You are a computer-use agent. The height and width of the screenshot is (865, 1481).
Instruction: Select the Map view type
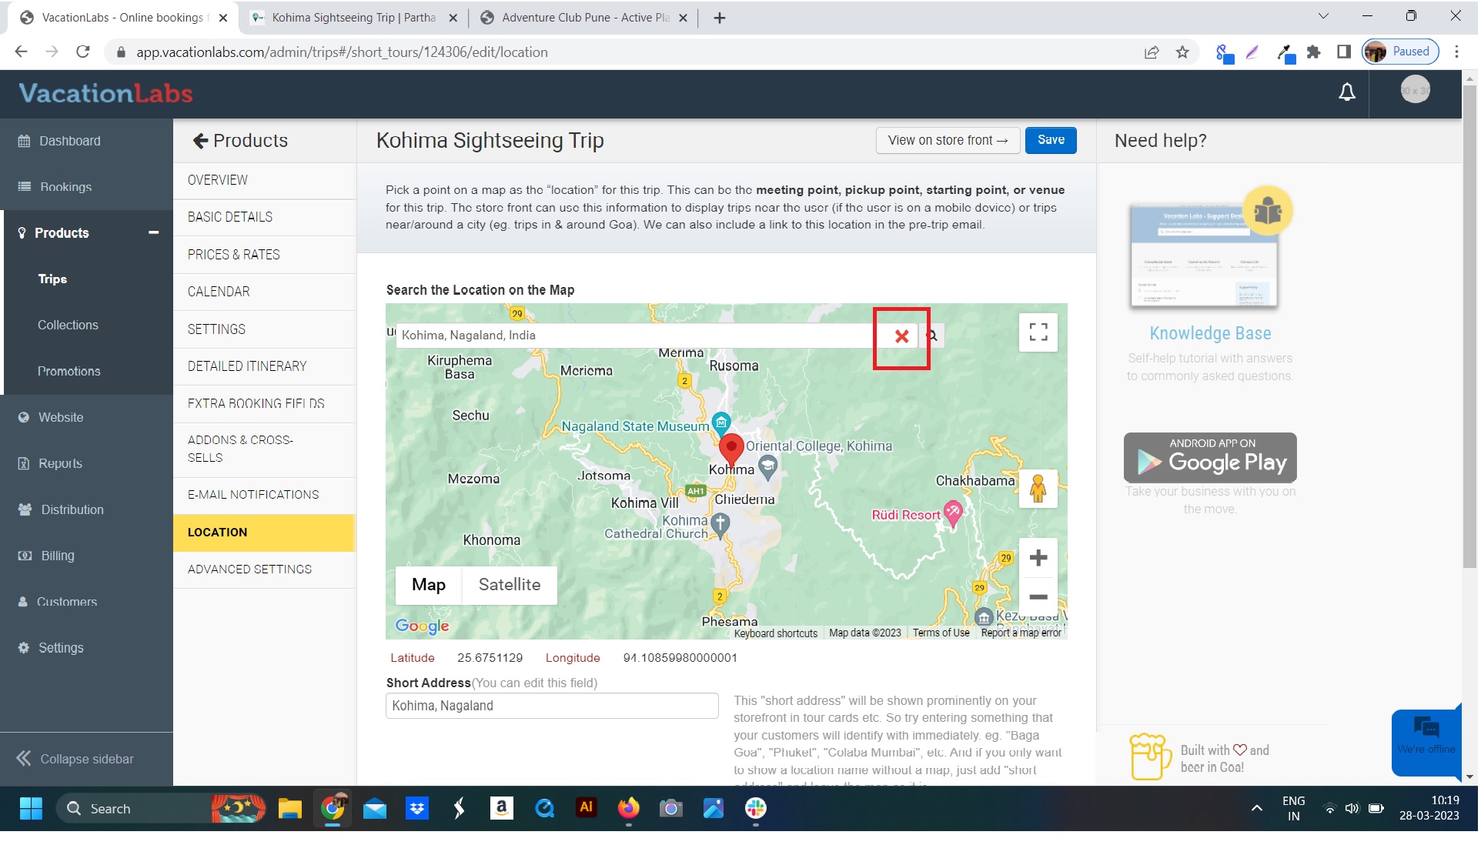pyautogui.click(x=430, y=586)
